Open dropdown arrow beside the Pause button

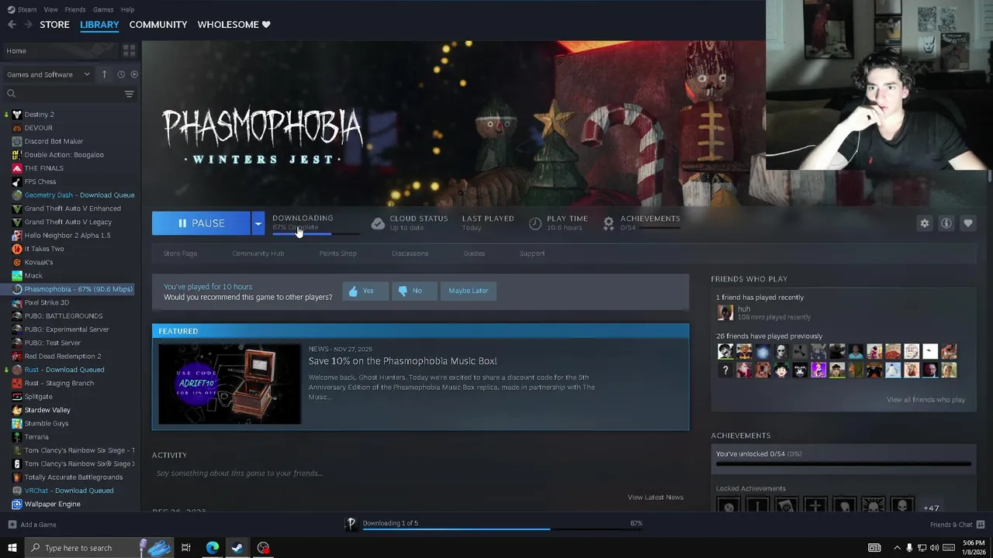(x=258, y=223)
